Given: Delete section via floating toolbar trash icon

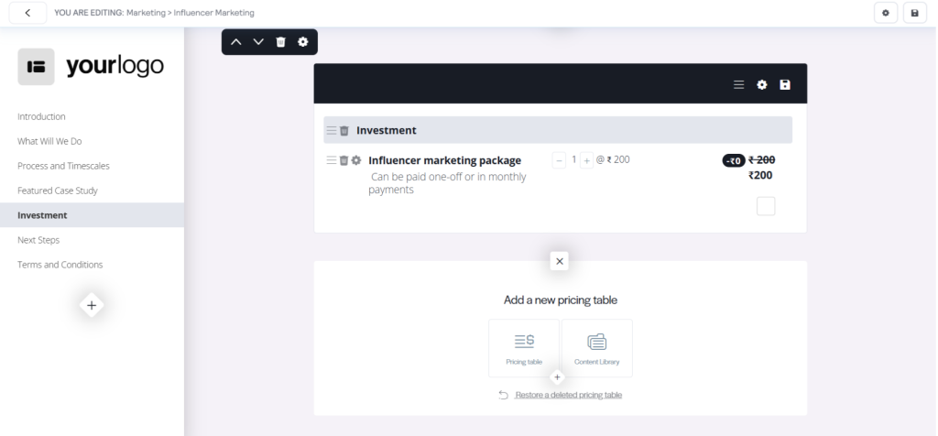Looking at the screenshot, I should point(280,42).
